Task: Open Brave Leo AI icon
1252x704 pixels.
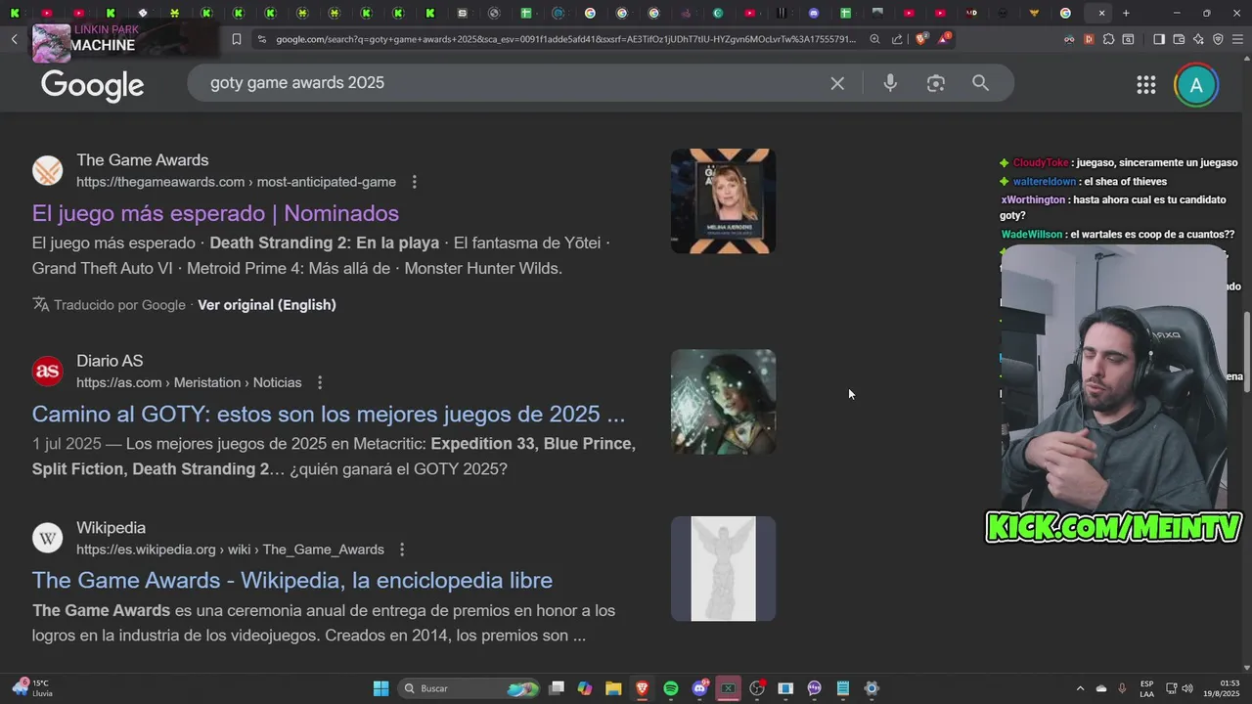Action: [1198, 39]
